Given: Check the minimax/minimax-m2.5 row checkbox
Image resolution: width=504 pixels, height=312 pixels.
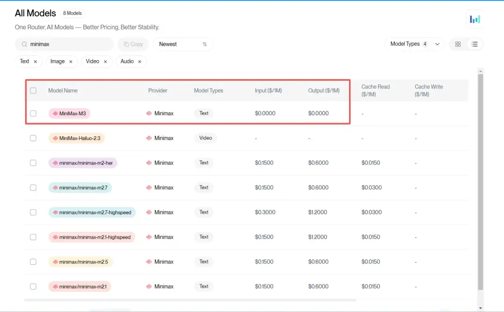Looking at the screenshot, I should (x=33, y=262).
